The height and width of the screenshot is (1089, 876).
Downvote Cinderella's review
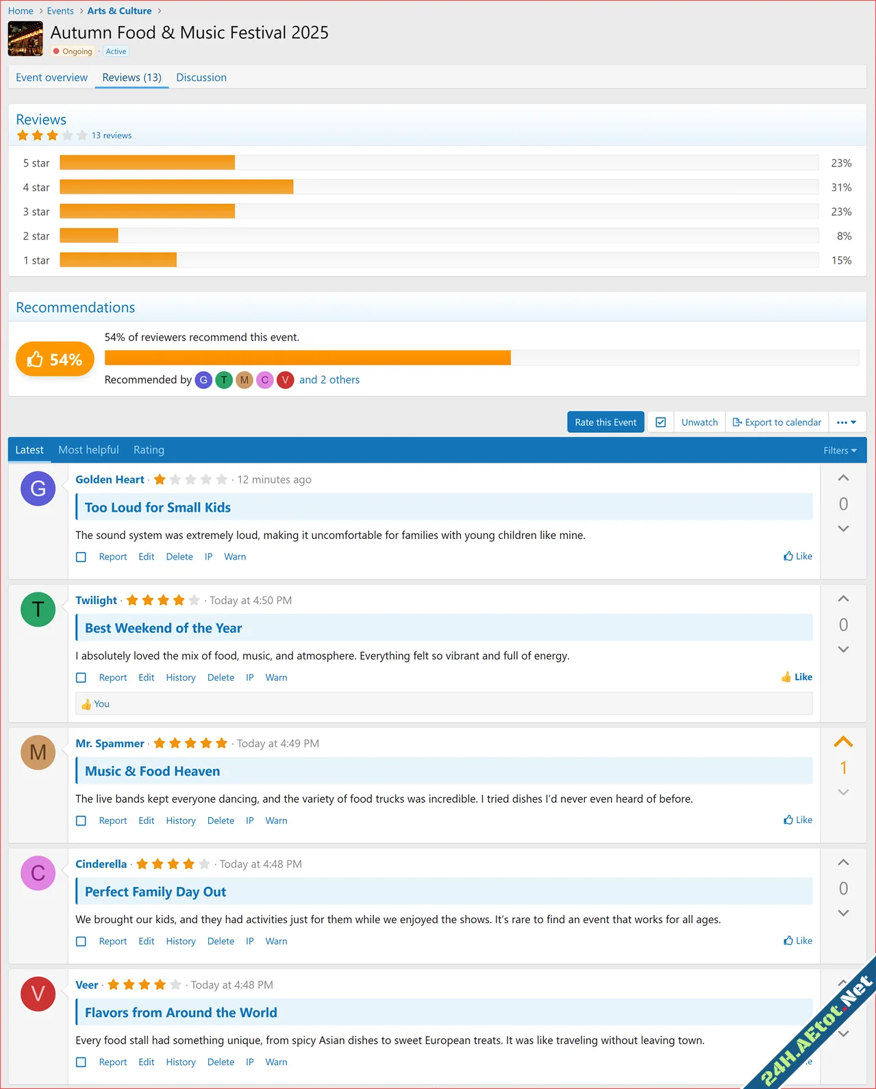point(843,913)
